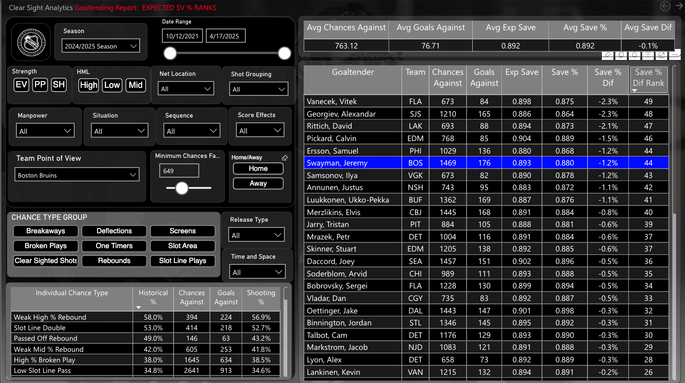Click the Minimum Chances slider handle
This screenshot has width=685, height=383.
tap(182, 188)
